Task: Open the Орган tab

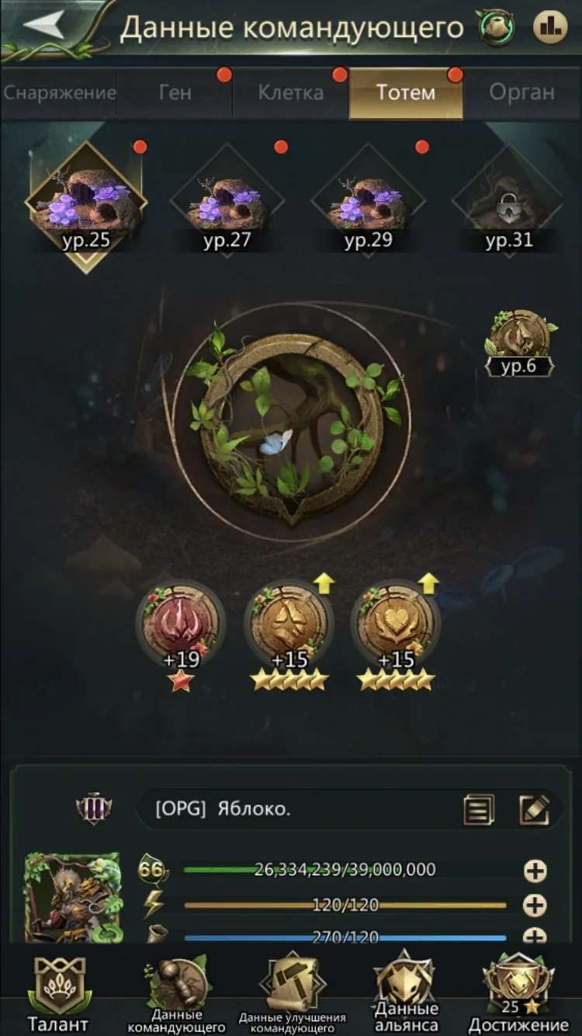Action: 522,93
